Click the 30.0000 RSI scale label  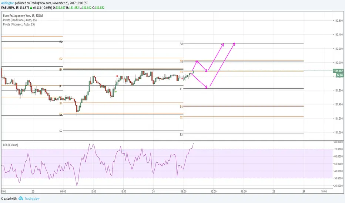pyautogui.click(x=338, y=178)
